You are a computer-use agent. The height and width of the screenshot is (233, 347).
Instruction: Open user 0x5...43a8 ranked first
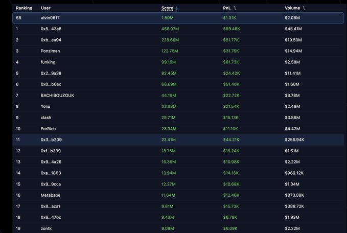pyautogui.click(x=51, y=29)
